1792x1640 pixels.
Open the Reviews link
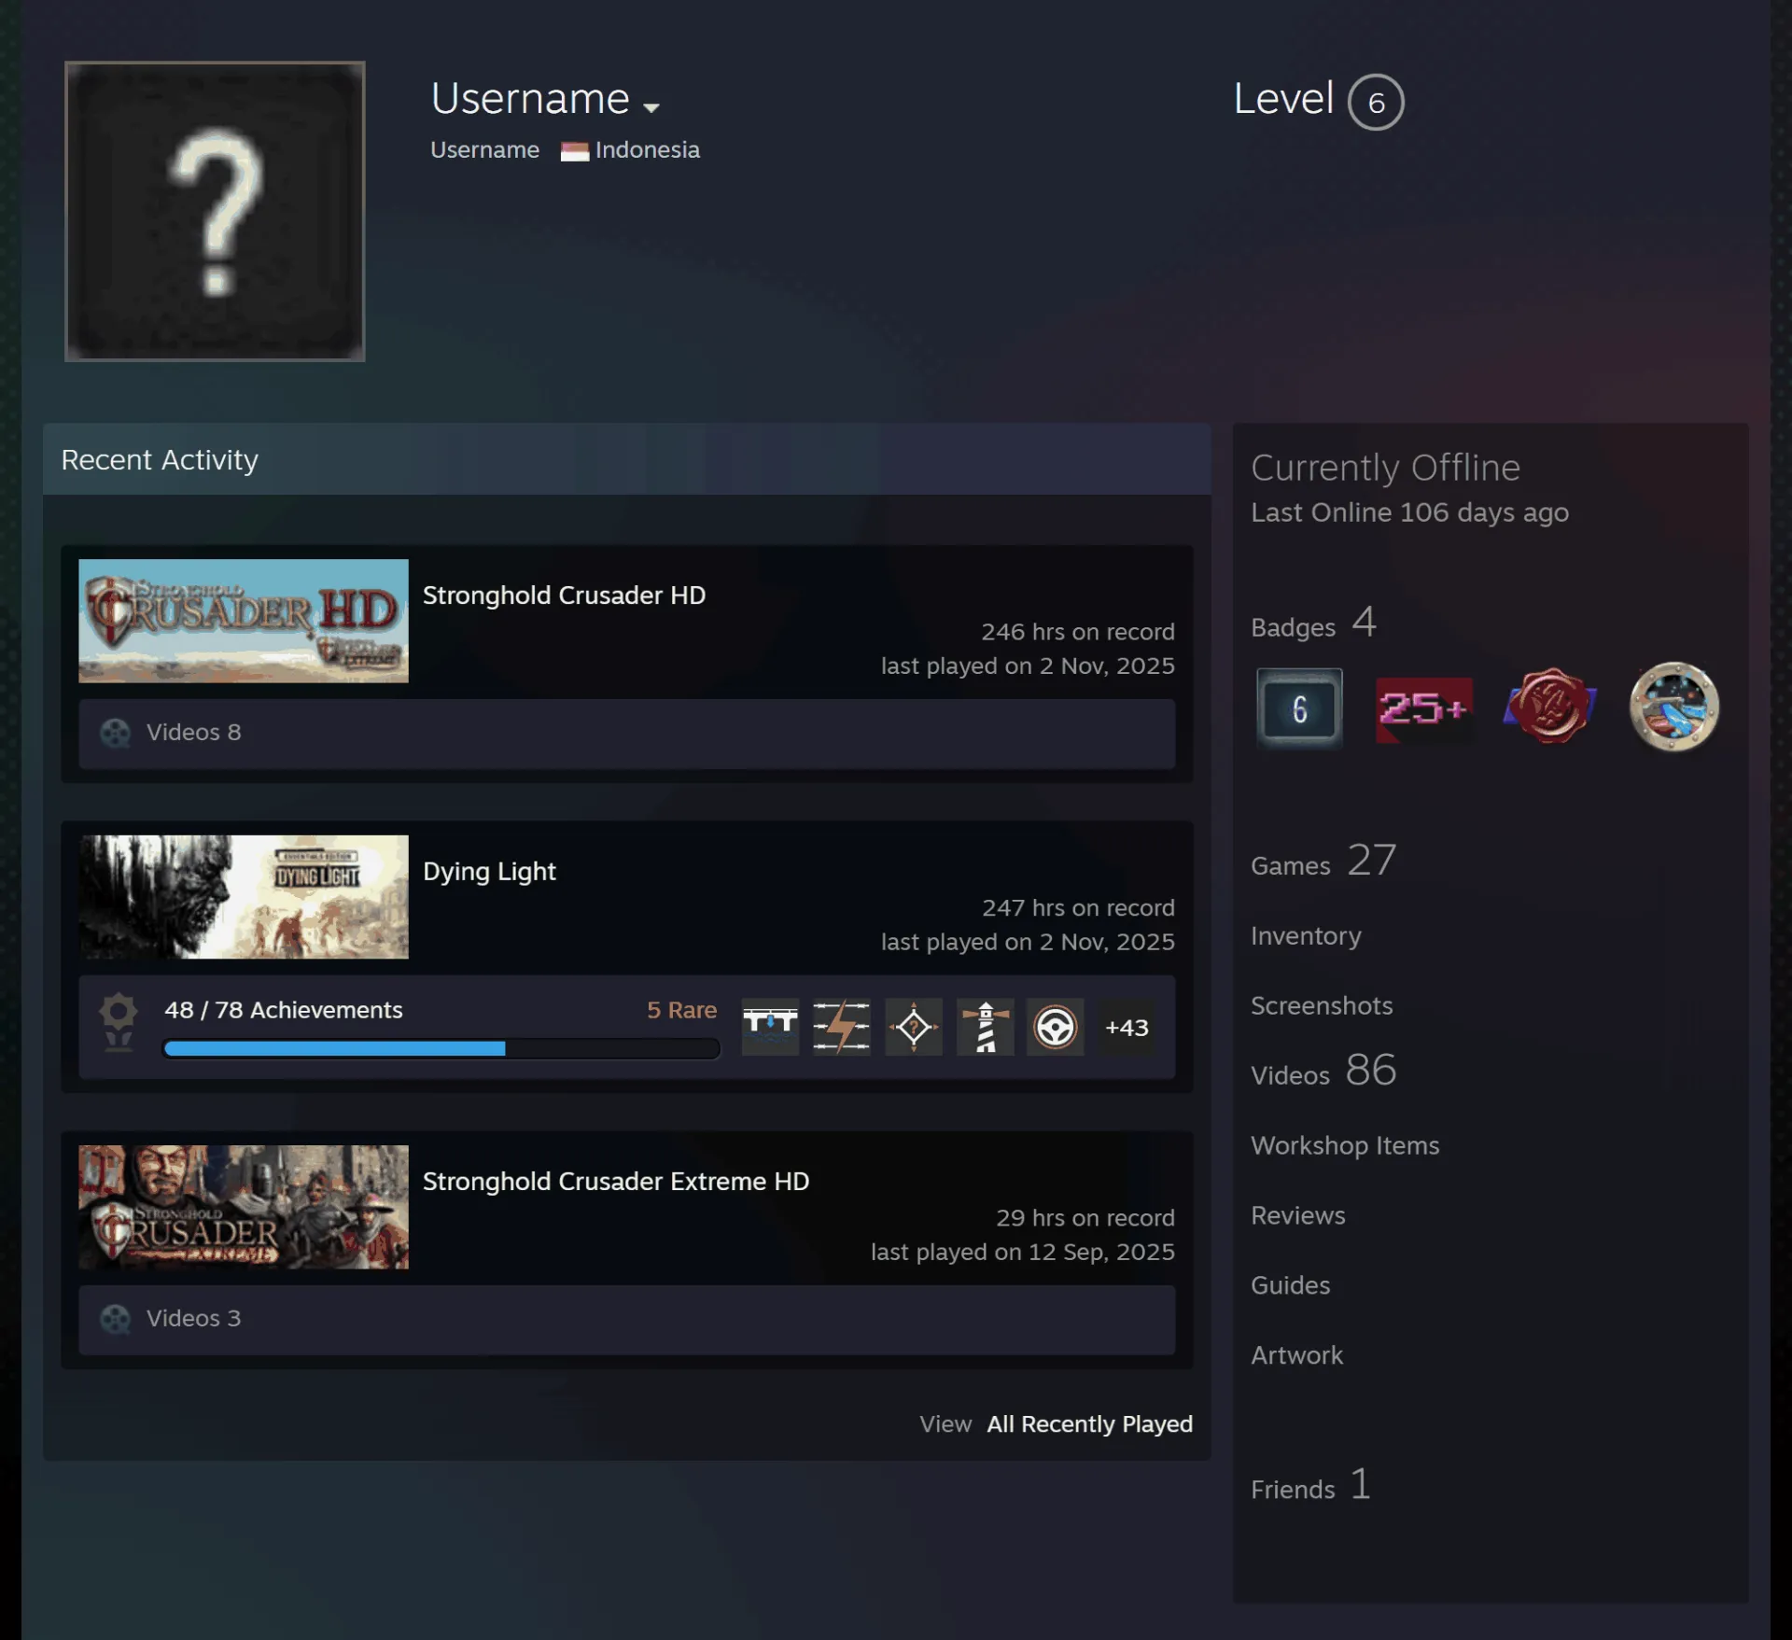pos(1297,1216)
